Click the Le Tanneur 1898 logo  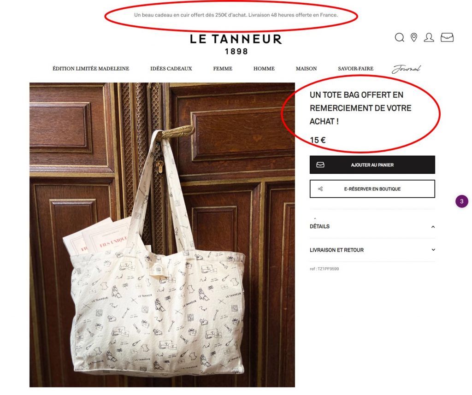[x=236, y=44]
